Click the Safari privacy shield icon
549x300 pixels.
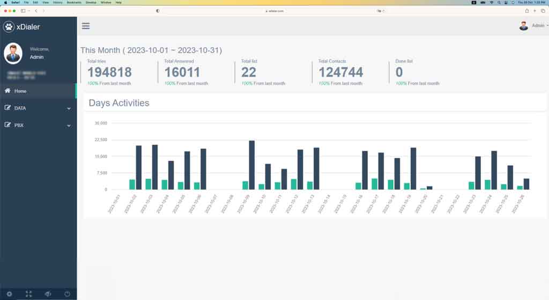coord(158,11)
